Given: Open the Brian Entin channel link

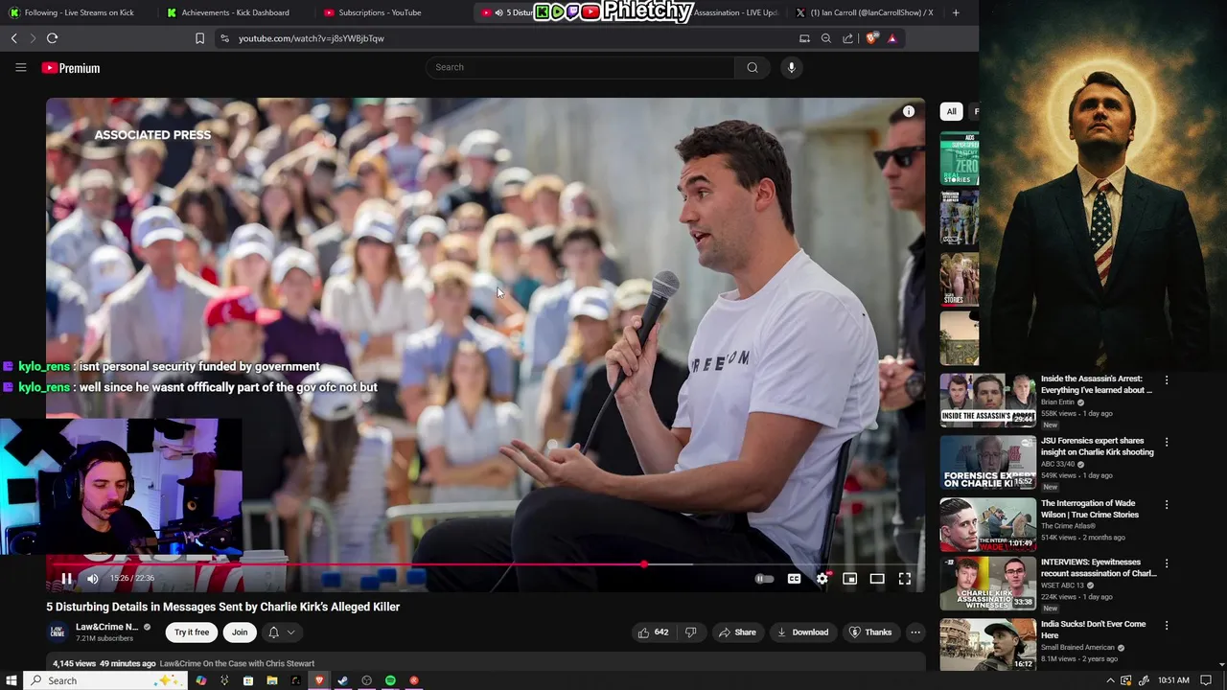Looking at the screenshot, I should (x=1058, y=402).
